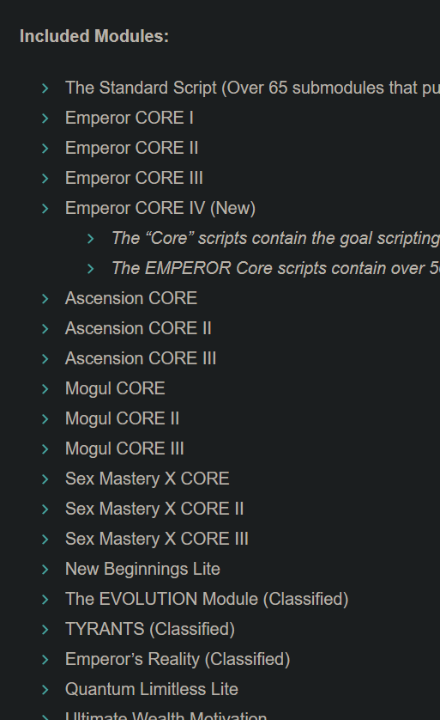Click the chevron beside Emperor CORE I
The width and height of the screenshot is (440, 720).
45,119
